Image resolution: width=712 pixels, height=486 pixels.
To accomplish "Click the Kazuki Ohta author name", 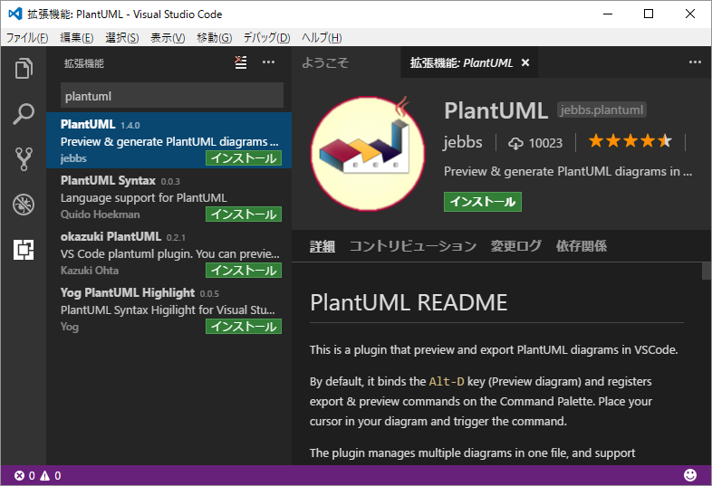I will pyautogui.click(x=90, y=271).
